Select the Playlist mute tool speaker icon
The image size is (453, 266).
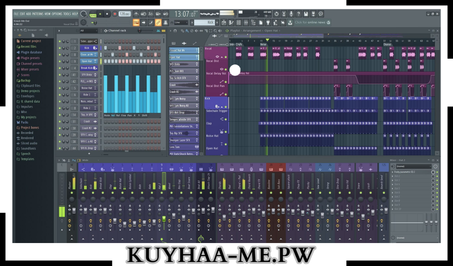click(196, 30)
